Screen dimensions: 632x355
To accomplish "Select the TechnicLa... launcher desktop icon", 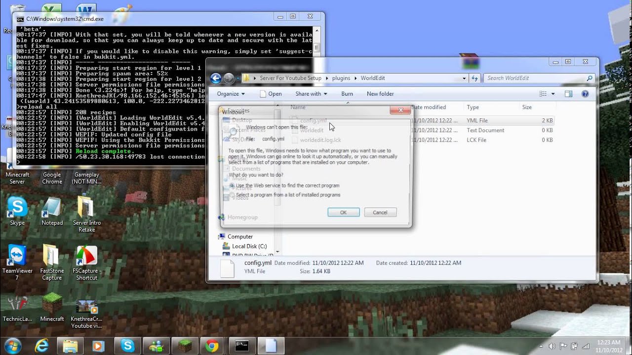I will click(17, 308).
